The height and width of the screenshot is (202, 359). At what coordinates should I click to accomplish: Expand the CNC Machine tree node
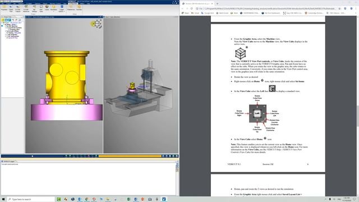(x=6, y=26)
